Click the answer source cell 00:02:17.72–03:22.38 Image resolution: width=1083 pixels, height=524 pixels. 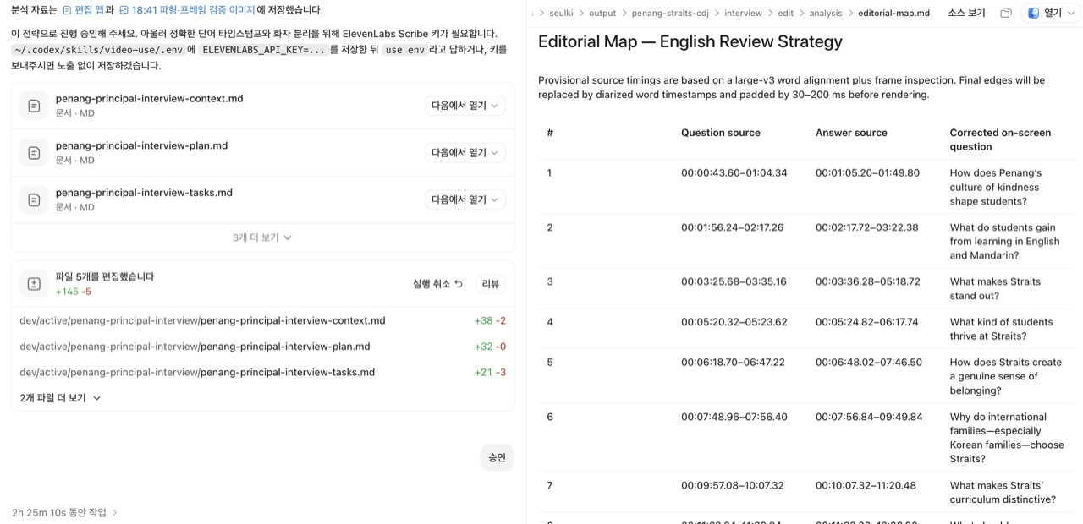[867, 227]
